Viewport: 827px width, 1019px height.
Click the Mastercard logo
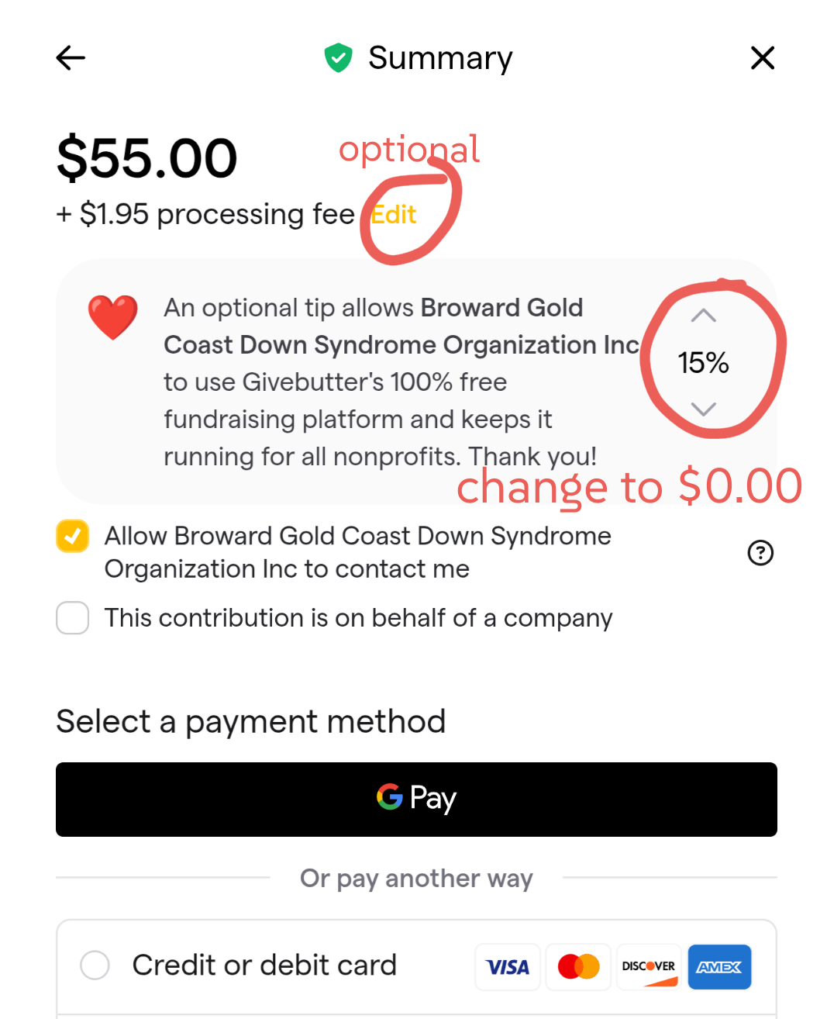578,967
